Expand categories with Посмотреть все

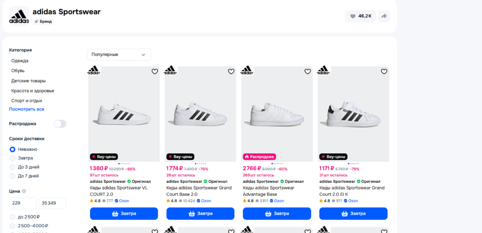pyautogui.click(x=27, y=109)
